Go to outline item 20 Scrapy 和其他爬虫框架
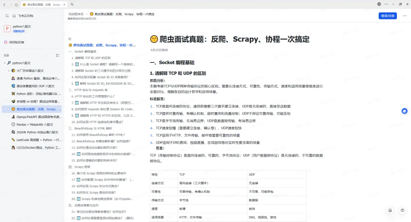411x222 pixels. tap(102, 199)
